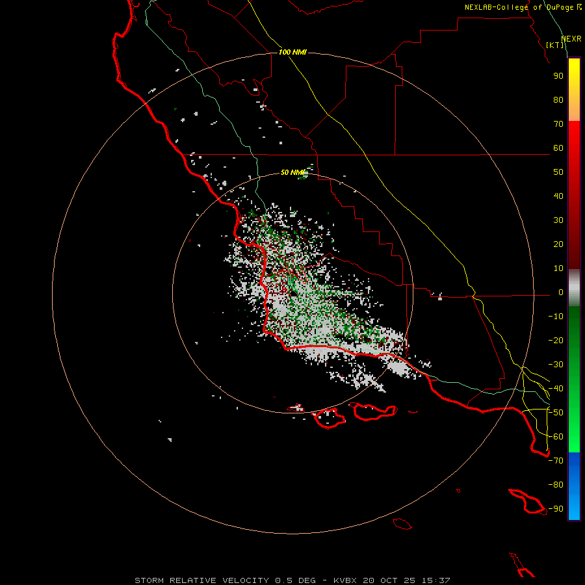Click the positive '10' velocity scale label
Image resolution: width=585 pixels, height=585 pixels.
(558, 268)
